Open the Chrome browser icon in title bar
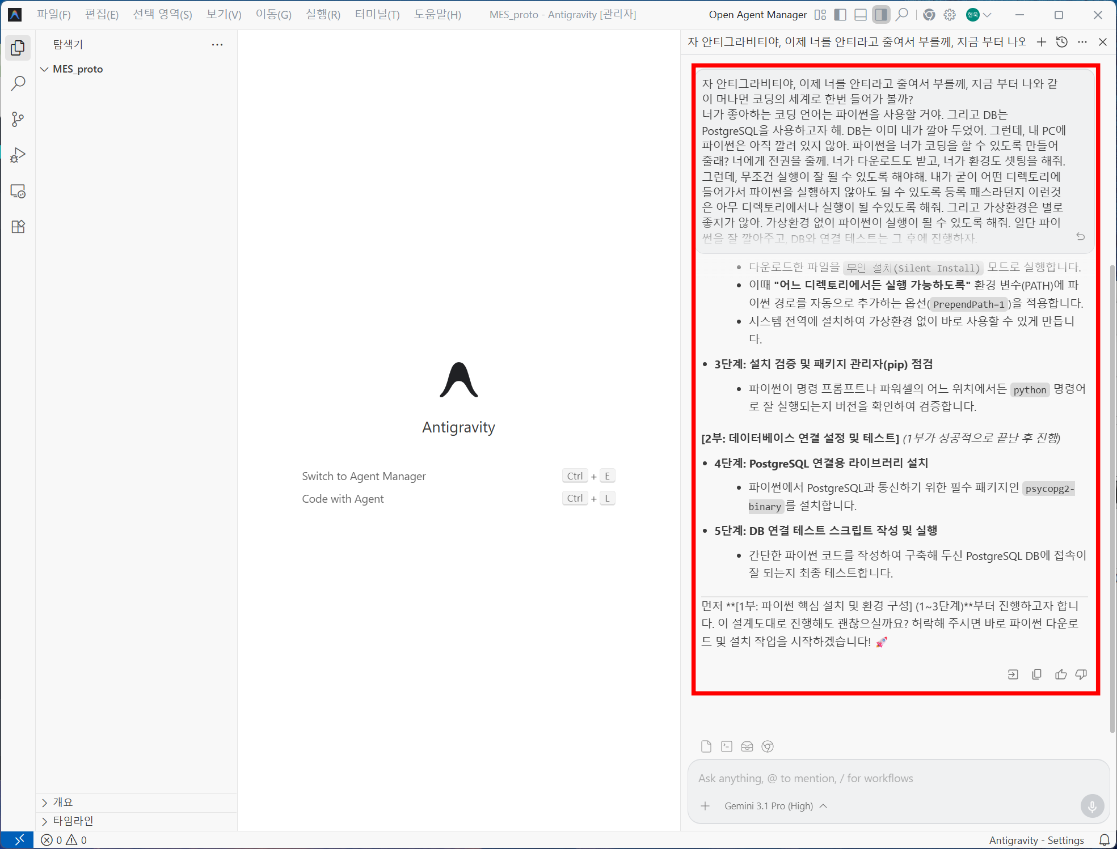The image size is (1117, 849). 929,15
